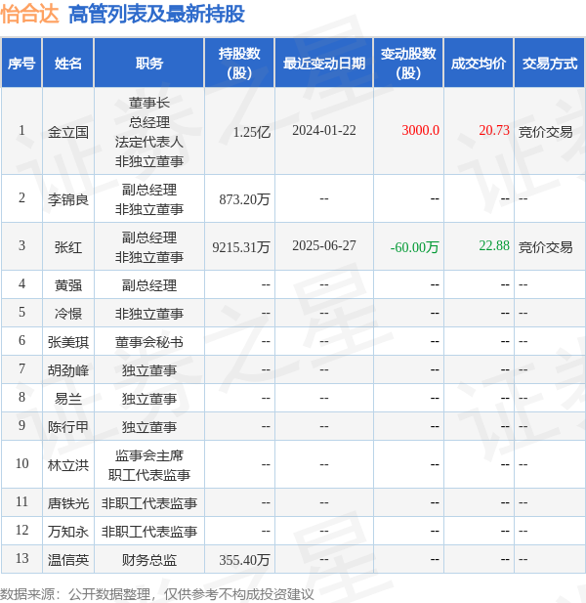The image size is (586, 603).
Task: Click 法定代表人 in 金立国's positions
Action: coord(149,142)
